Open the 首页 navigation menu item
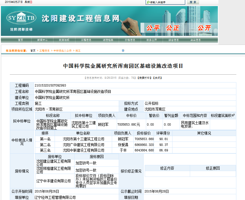Screen dimensions: 245x200 click(x=21, y=40)
